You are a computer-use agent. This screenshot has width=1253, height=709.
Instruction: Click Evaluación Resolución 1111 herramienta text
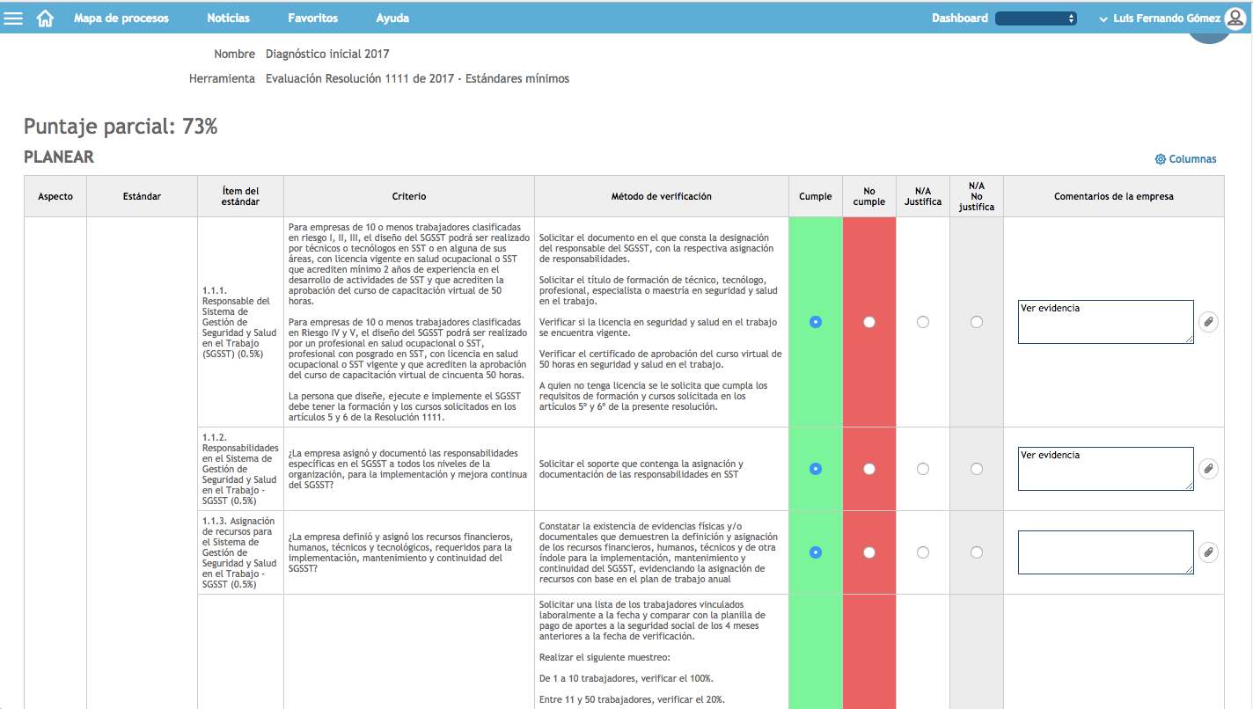click(x=417, y=78)
